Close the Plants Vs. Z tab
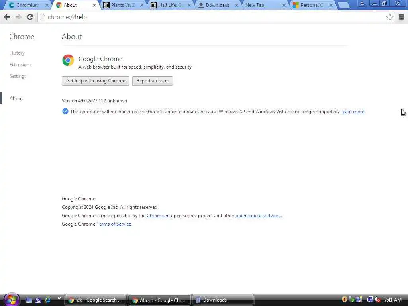 pyautogui.click(x=142, y=5)
